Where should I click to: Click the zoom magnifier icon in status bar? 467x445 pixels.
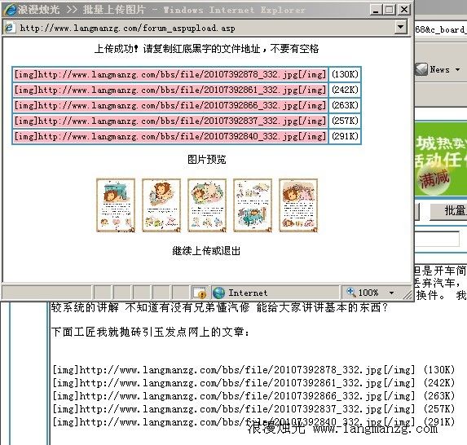[x=351, y=293]
